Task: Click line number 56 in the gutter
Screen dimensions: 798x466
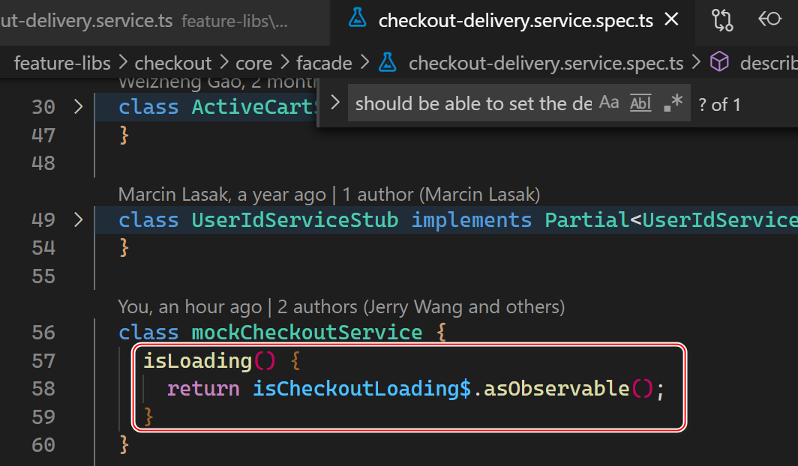Action: (43, 333)
